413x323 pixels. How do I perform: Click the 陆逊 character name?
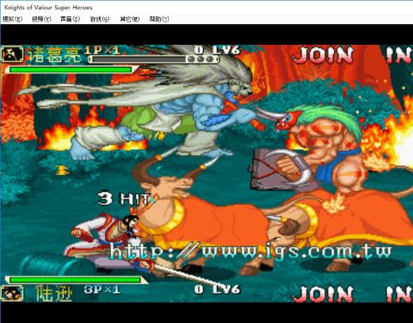53,294
